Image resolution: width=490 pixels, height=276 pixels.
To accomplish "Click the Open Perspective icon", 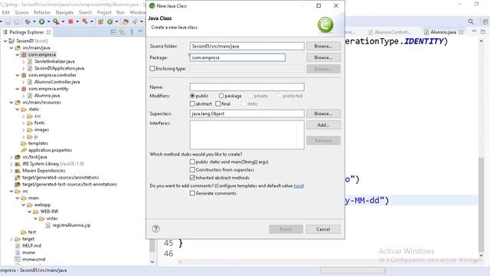I will pos(485,21).
